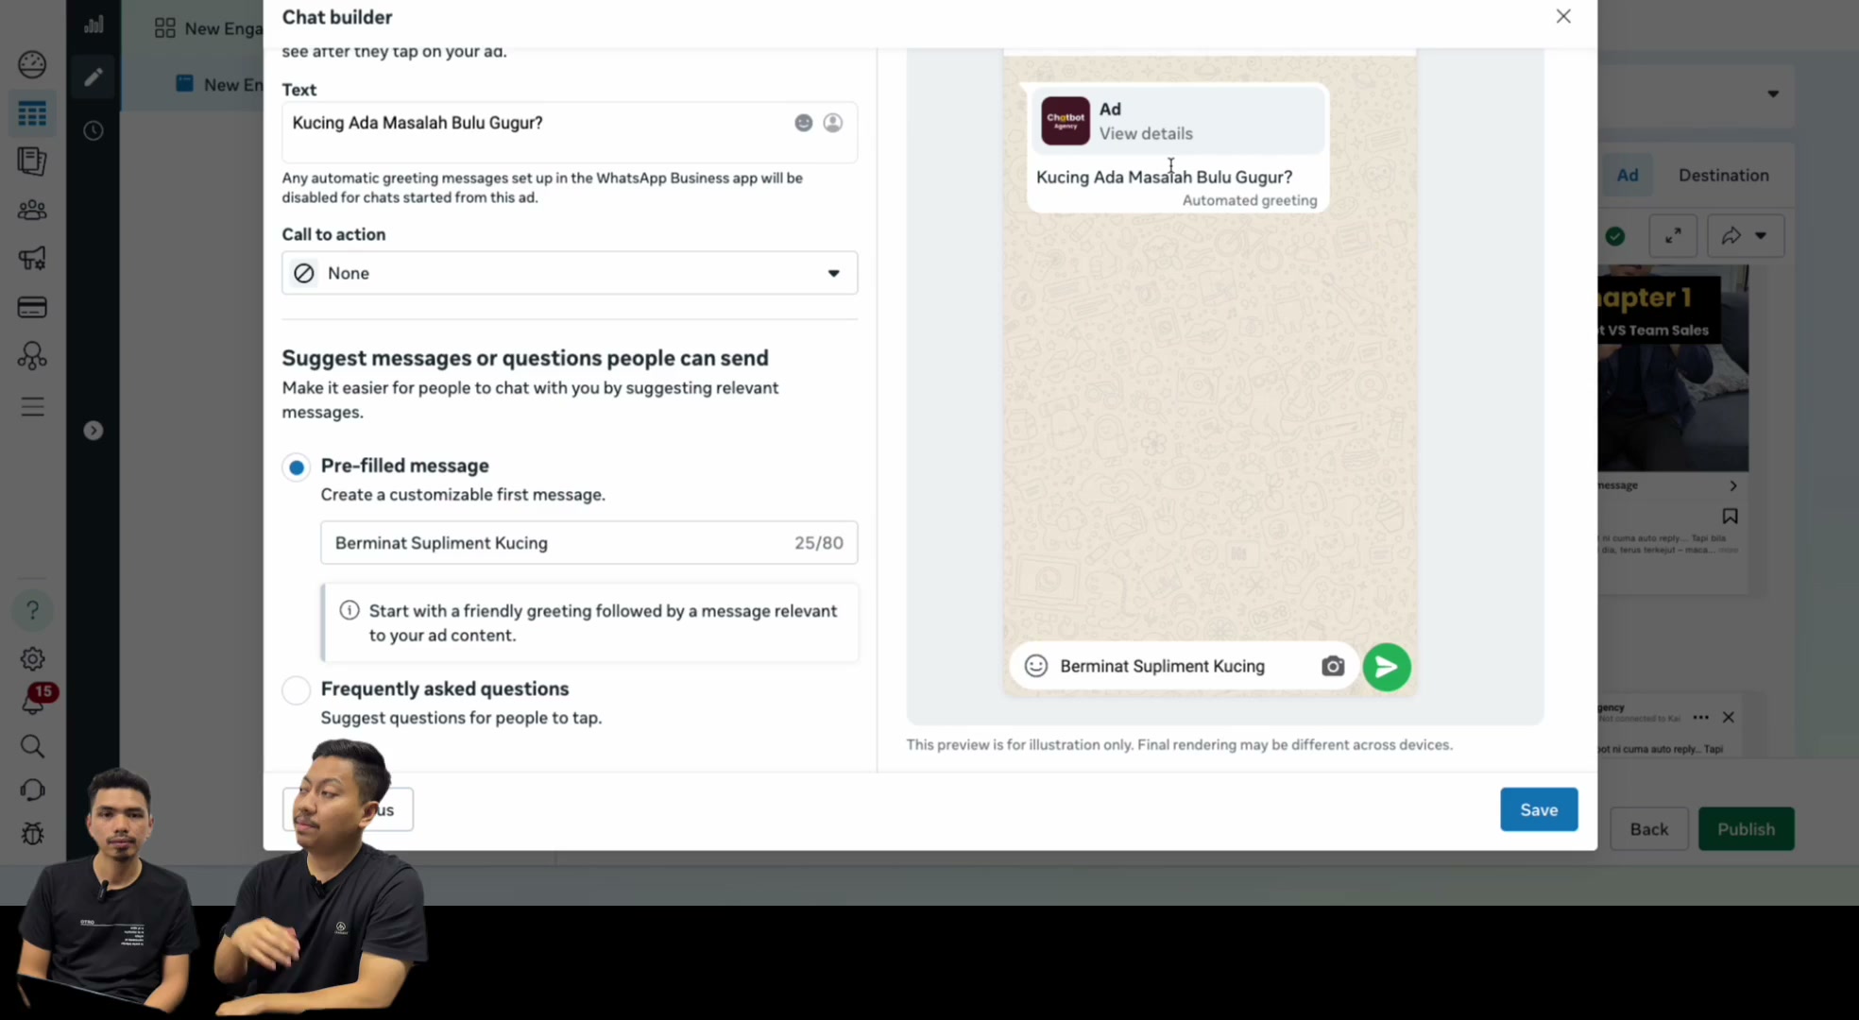
Task: Open the Call to action dropdown
Action: [570, 273]
